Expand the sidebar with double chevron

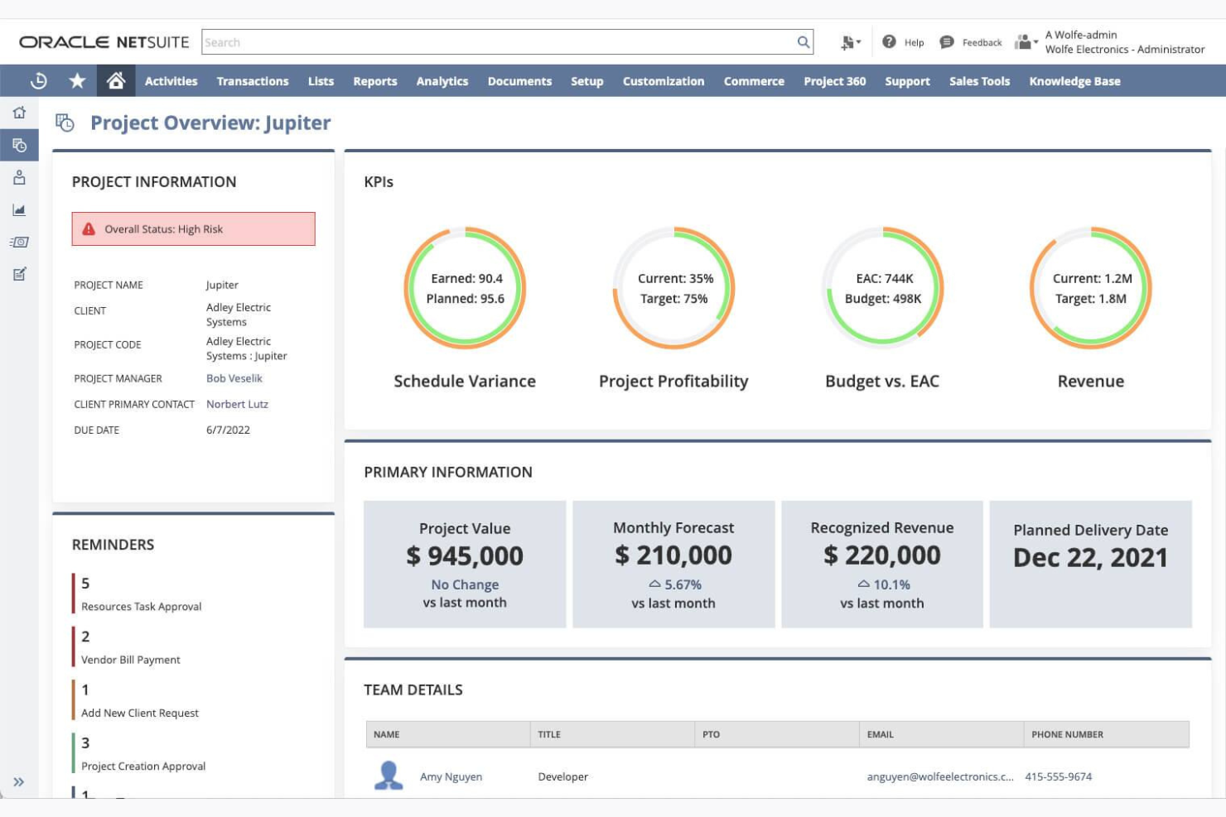(x=18, y=781)
